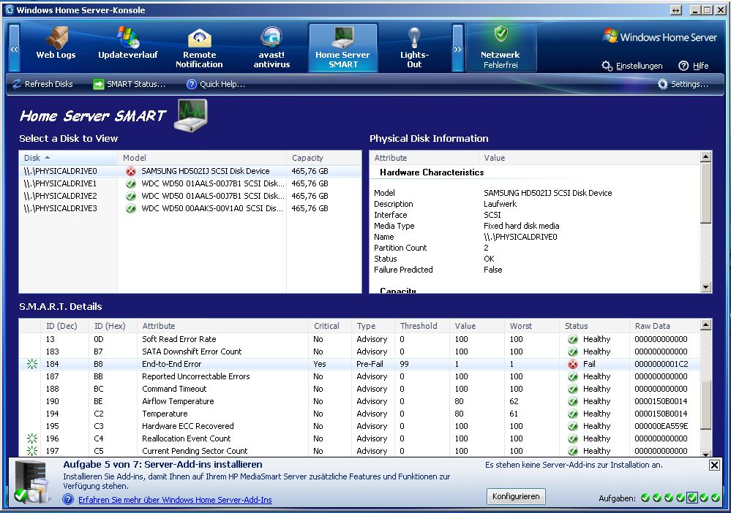
Task: Click the Threshold column header
Action: coord(422,326)
